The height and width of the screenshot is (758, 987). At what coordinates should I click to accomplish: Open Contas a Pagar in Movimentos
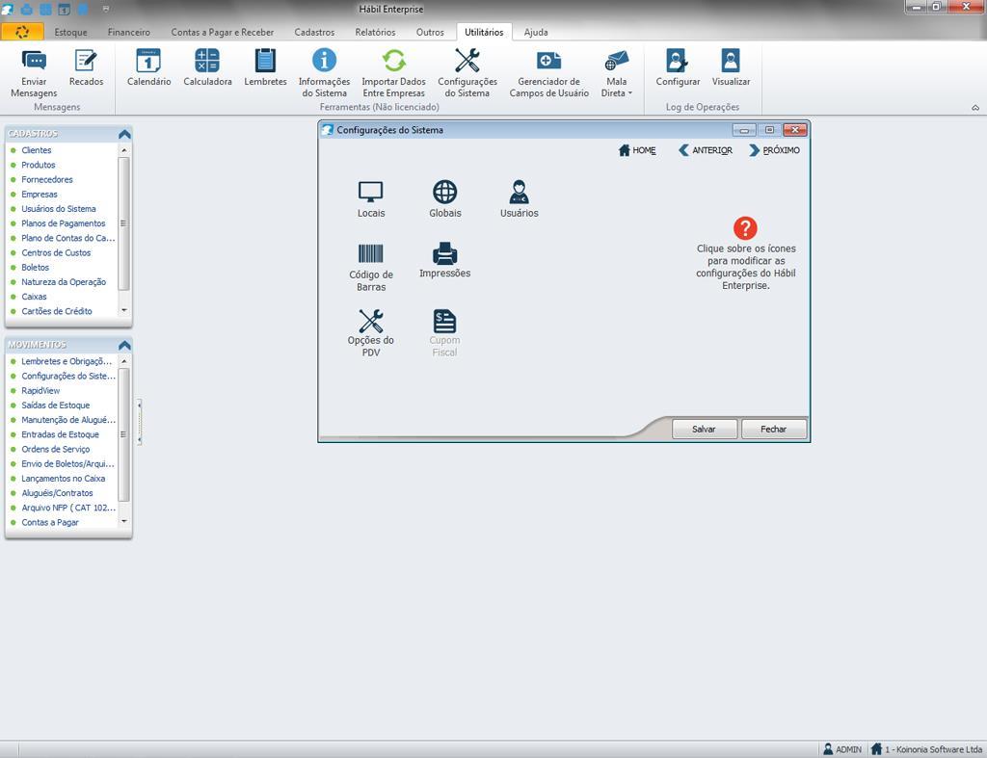50,523
